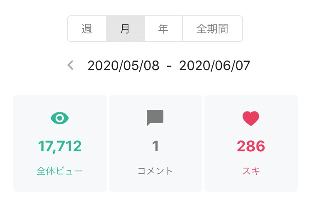This screenshot has height=201, width=311.
Task: Show the 全期間 (all time) tab
Action: point(212,29)
